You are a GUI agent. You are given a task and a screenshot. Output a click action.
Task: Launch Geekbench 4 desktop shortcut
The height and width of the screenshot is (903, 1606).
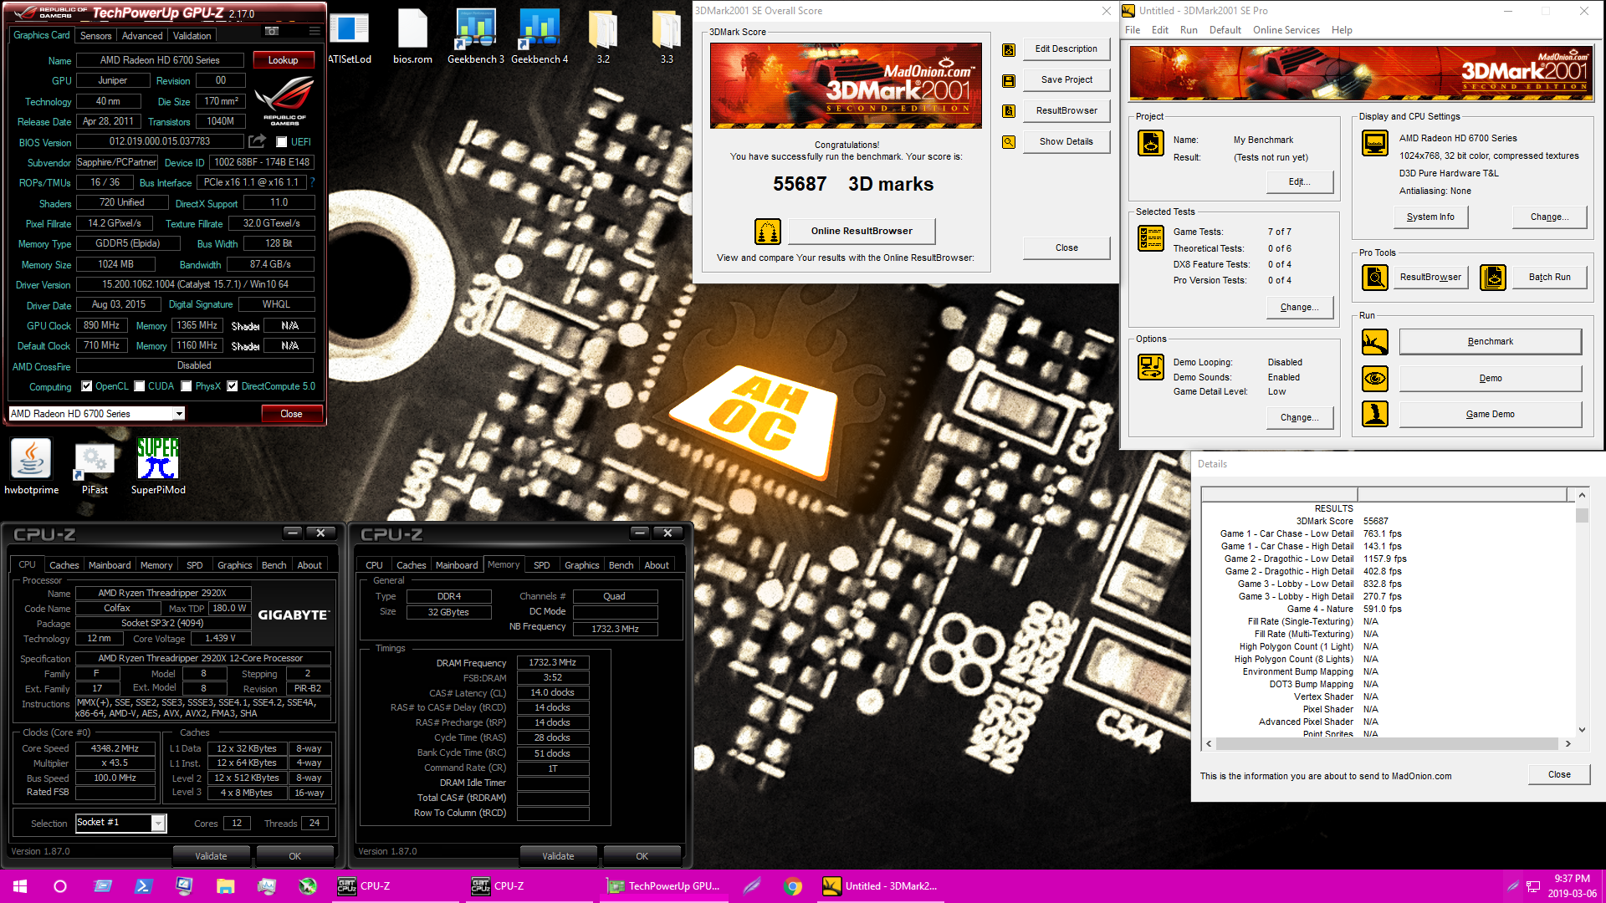click(x=540, y=37)
